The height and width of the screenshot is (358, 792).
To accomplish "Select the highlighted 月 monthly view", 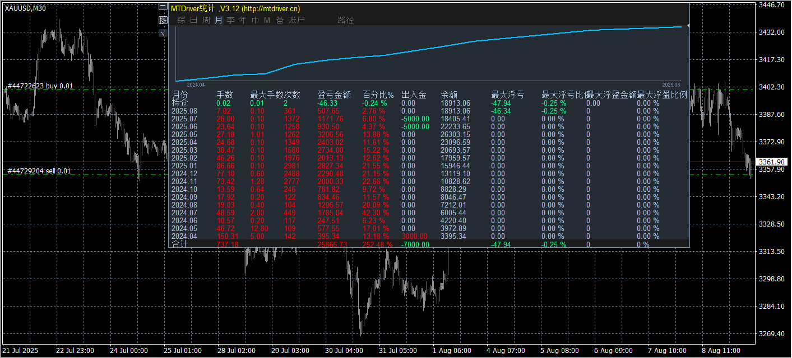I will [x=219, y=20].
